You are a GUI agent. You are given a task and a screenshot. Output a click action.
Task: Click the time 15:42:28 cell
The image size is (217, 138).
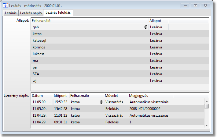[x=61, y=109]
